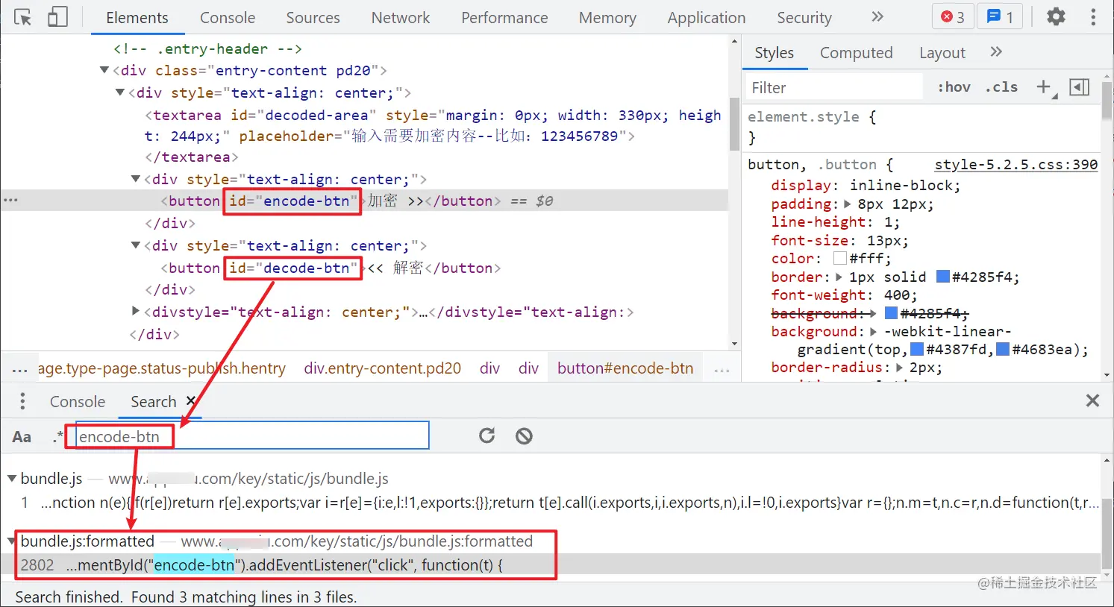Select the Styles pane tab

pos(774,53)
